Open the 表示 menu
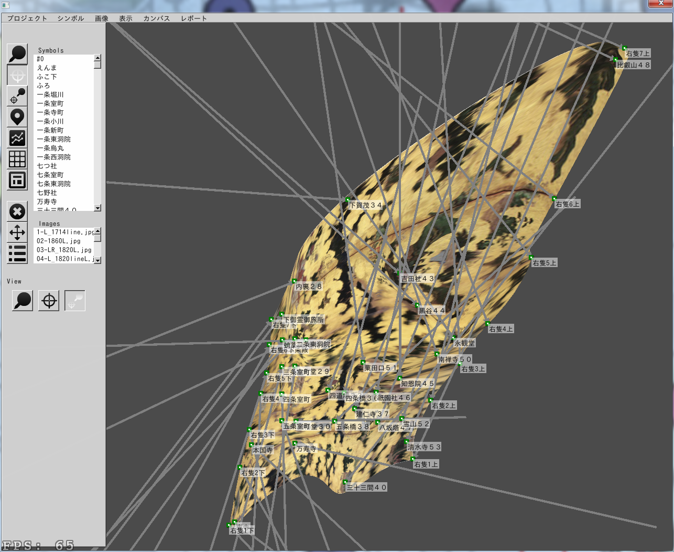The height and width of the screenshot is (552, 674). click(126, 18)
